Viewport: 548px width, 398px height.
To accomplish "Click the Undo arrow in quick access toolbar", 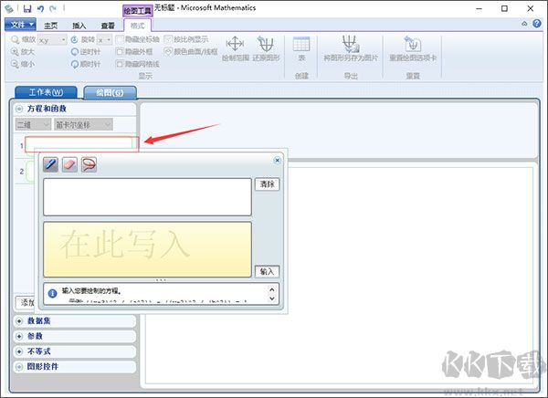I will point(40,8).
